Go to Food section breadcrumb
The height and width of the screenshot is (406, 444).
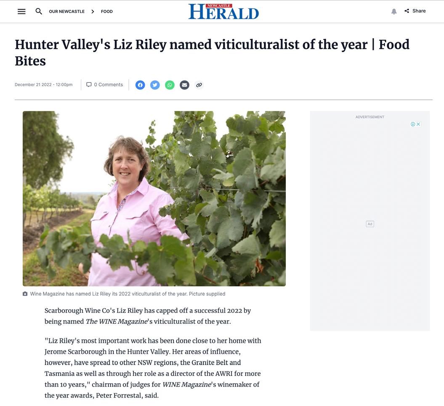107,11
